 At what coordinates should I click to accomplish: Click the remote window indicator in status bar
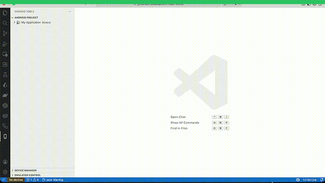coord(3,180)
